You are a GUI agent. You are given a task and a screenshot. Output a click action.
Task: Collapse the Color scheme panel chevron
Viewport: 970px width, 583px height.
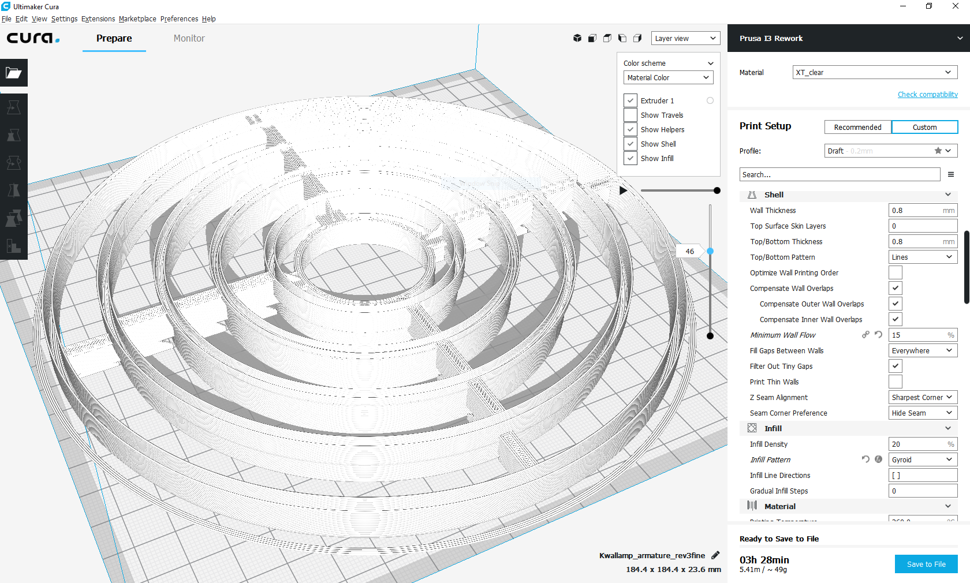tap(711, 63)
